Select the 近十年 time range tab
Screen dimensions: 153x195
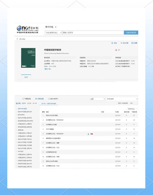pos(18,103)
